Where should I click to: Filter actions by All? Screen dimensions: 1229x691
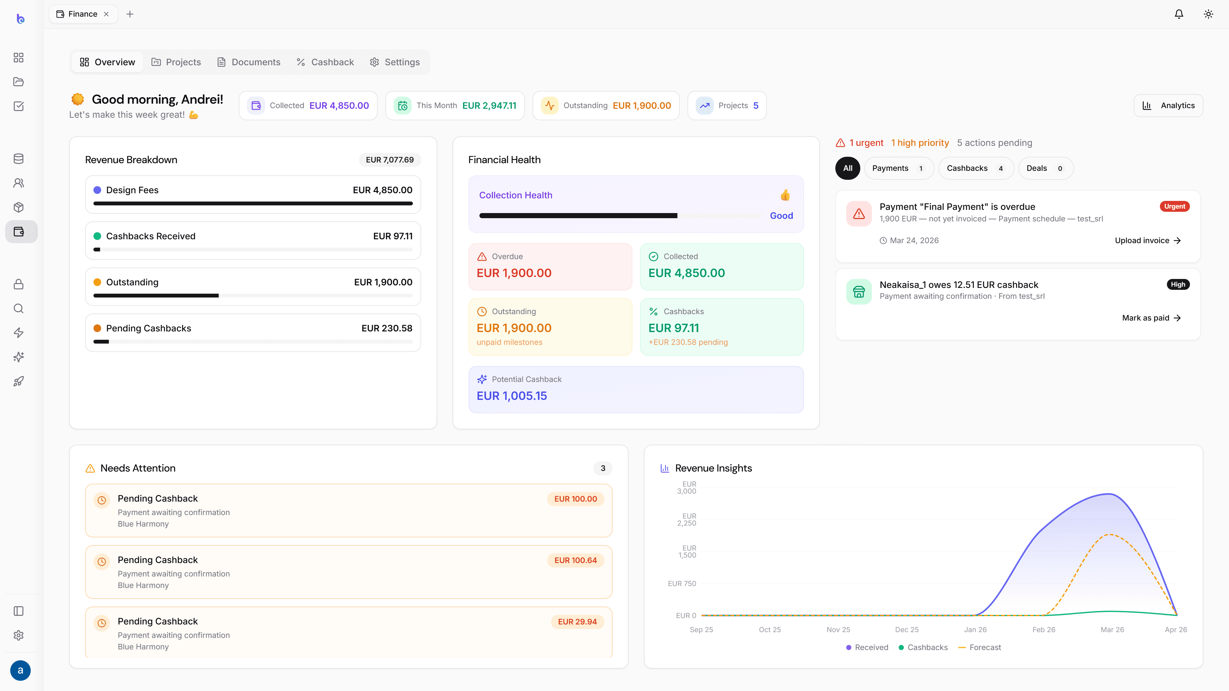(x=847, y=168)
